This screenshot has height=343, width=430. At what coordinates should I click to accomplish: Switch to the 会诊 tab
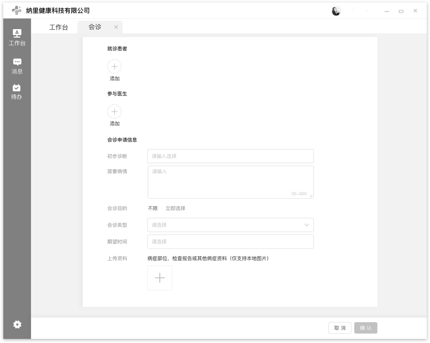point(95,27)
